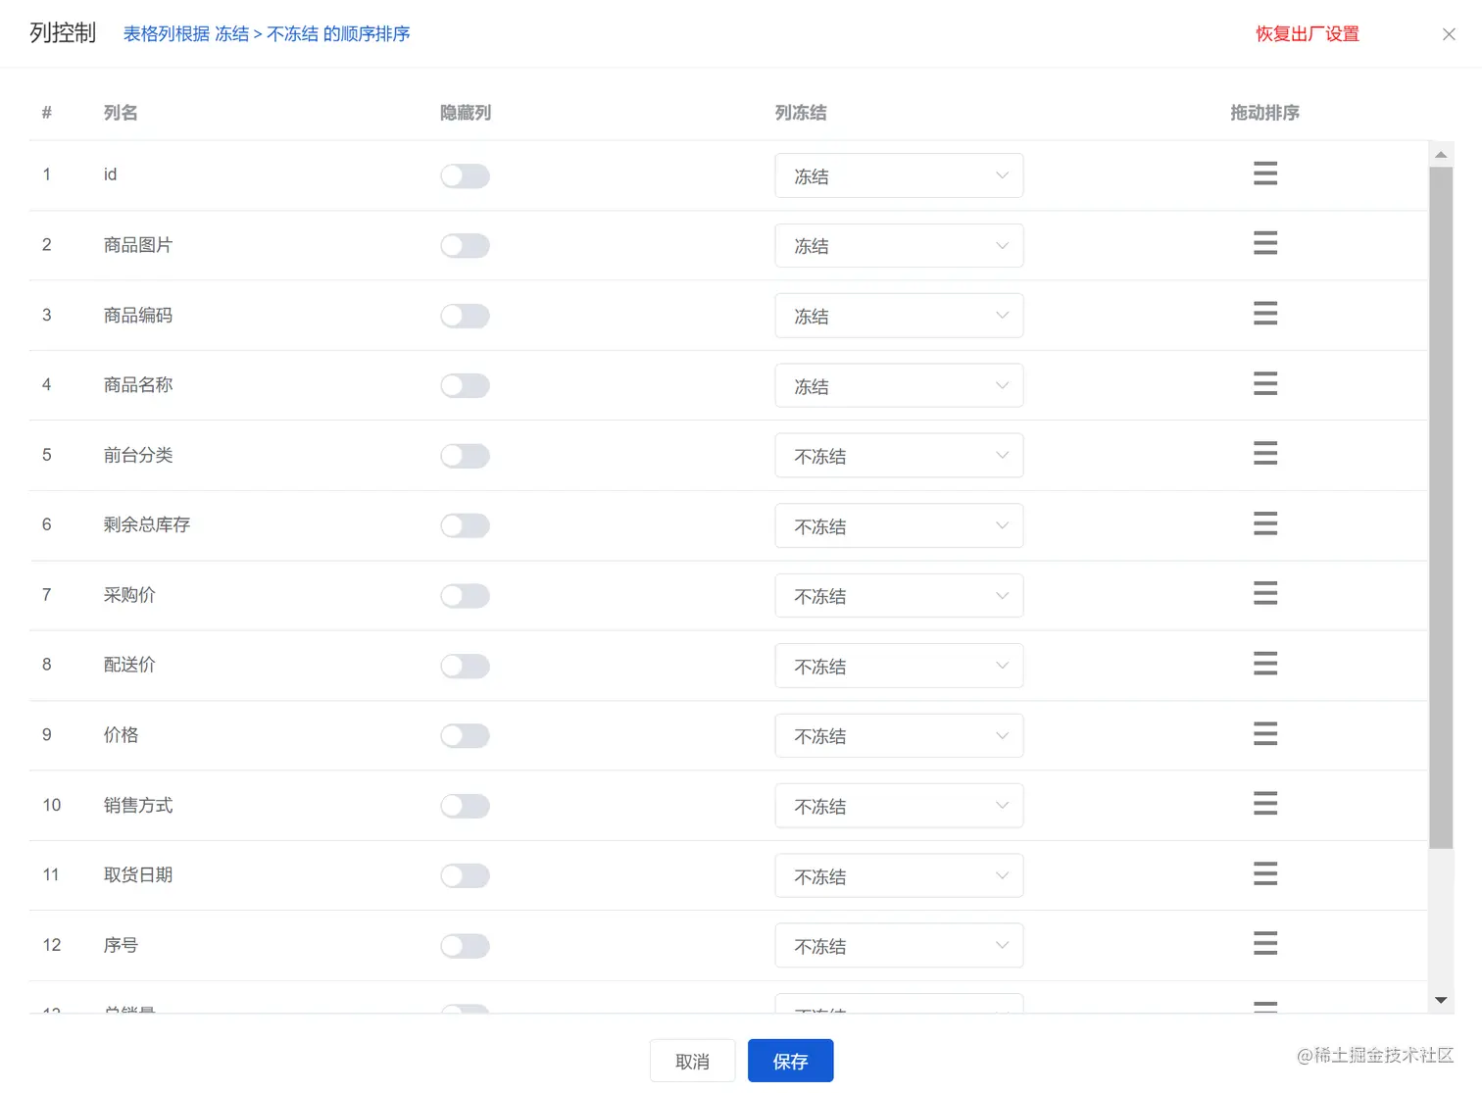Expand 不冻结 dropdown for 配送价
Image resolution: width=1482 pixels, height=1093 pixels.
(x=899, y=667)
